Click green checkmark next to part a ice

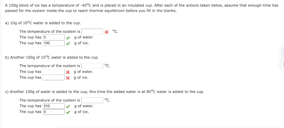pos(68,43)
